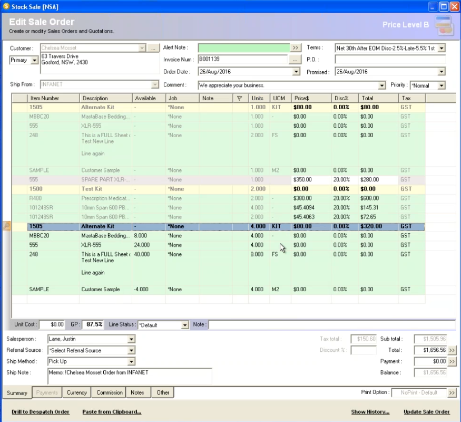Open Print Option arrow button
This screenshot has width=461, height=422.
click(x=452, y=392)
